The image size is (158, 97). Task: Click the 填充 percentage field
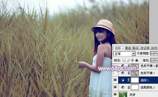coord(154,60)
